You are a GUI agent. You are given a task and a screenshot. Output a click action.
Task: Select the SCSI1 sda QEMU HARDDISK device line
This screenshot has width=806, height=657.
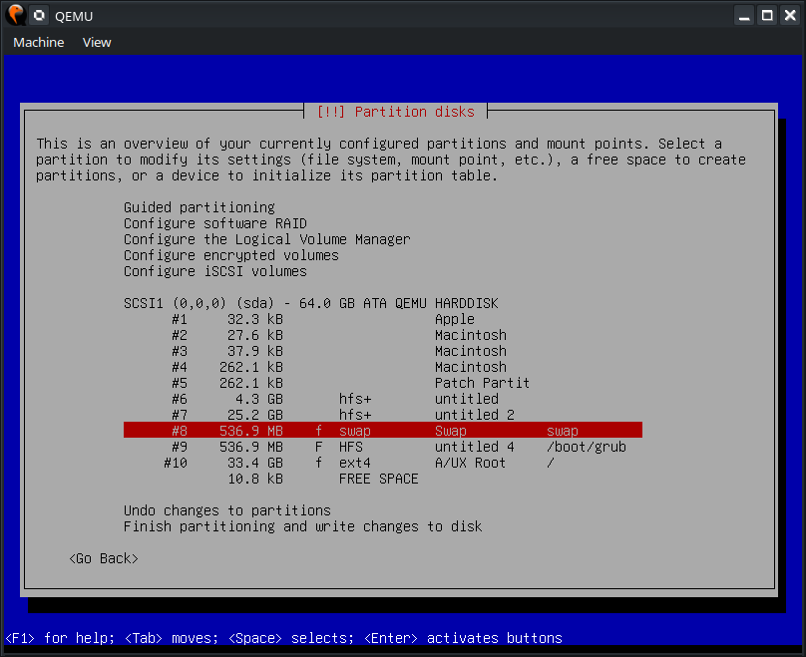310,303
